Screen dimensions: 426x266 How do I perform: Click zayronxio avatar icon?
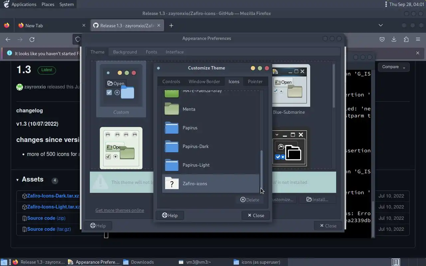[x=20, y=87]
